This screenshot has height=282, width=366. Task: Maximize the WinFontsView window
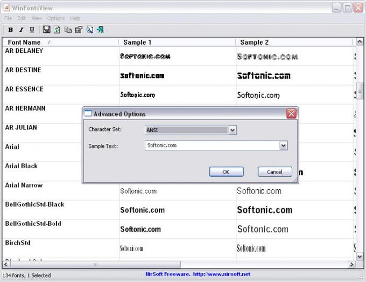point(347,8)
